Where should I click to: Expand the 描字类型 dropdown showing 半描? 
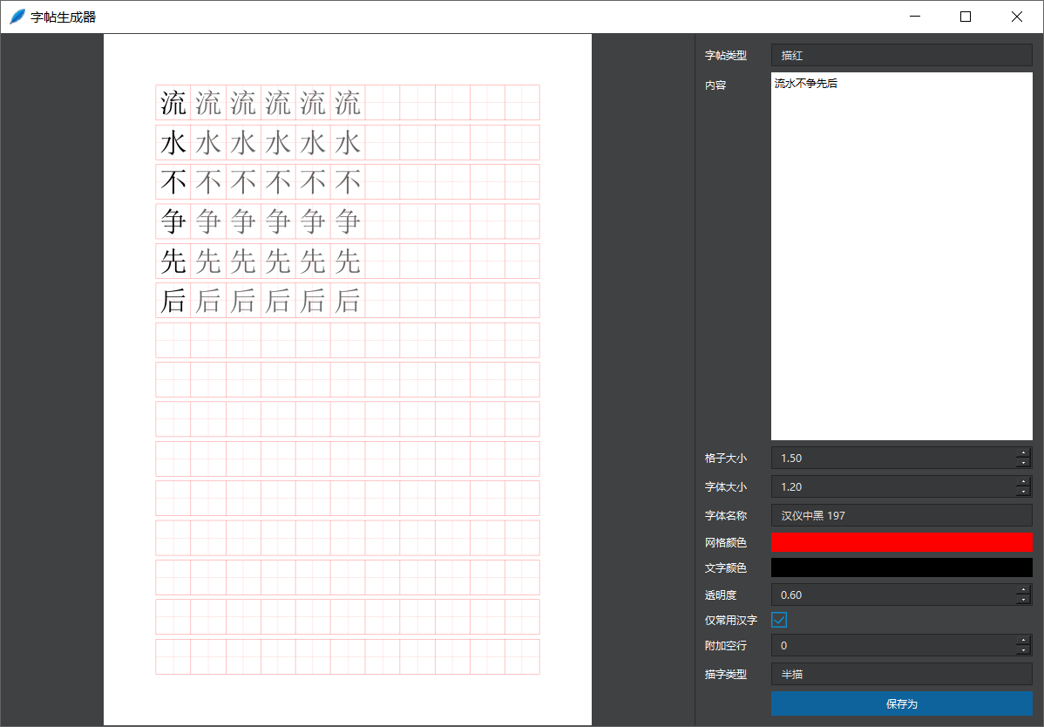(901, 674)
